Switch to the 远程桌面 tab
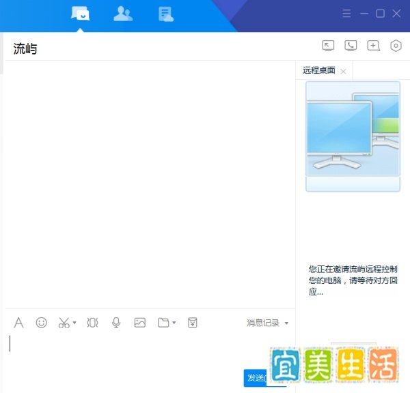This screenshot has height=393, width=410. [318, 70]
